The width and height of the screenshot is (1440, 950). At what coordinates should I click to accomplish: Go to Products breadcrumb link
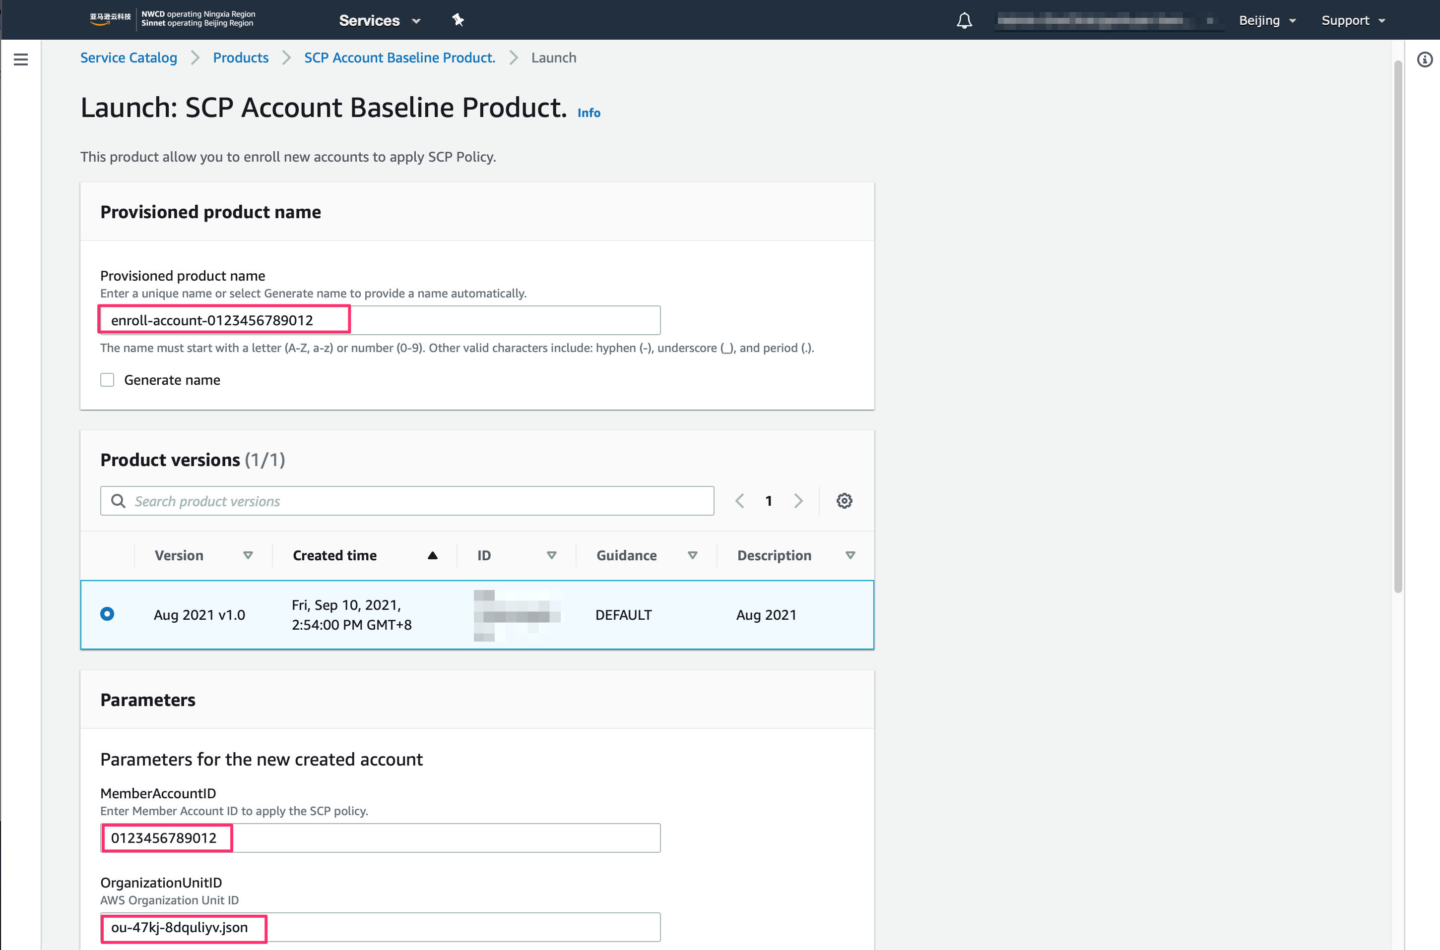(x=241, y=58)
